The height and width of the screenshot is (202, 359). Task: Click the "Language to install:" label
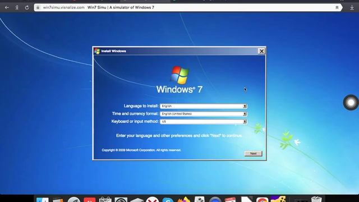pos(141,106)
